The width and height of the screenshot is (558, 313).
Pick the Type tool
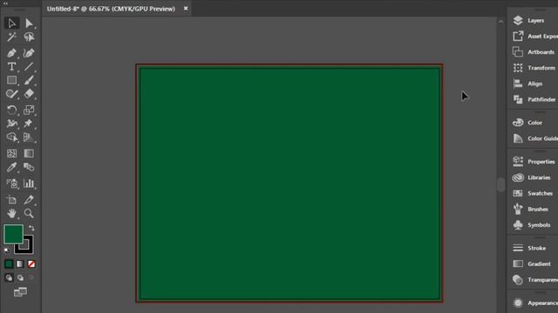coord(11,66)
